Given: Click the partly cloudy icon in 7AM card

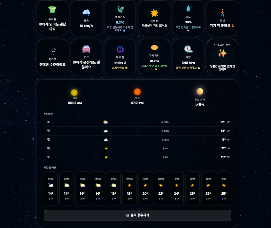Looking at the screenshot, I should click(x=82, y=185).
